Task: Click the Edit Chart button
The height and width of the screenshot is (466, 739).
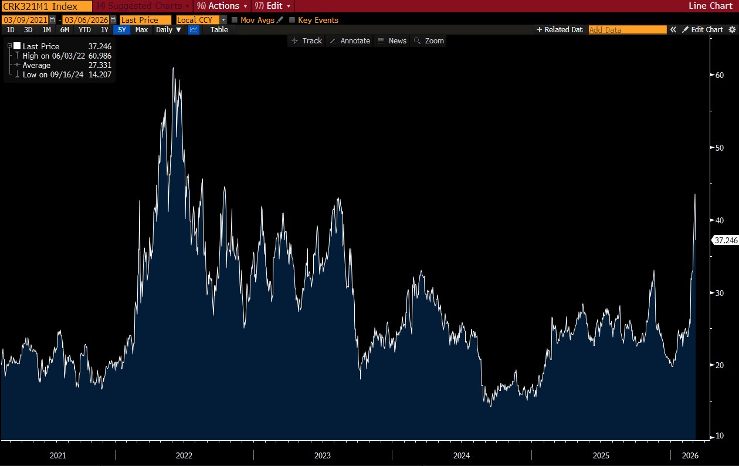Action: pos(703,30)
